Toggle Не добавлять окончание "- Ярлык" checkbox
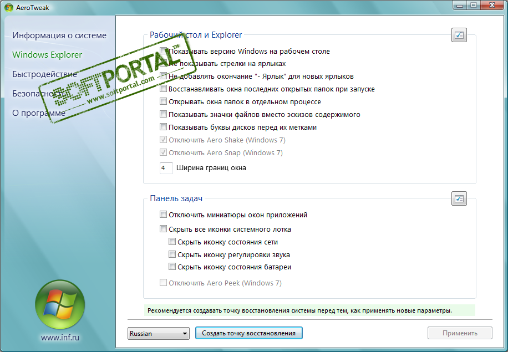This screenshot has height=352, width=508. tap(163, 76)
